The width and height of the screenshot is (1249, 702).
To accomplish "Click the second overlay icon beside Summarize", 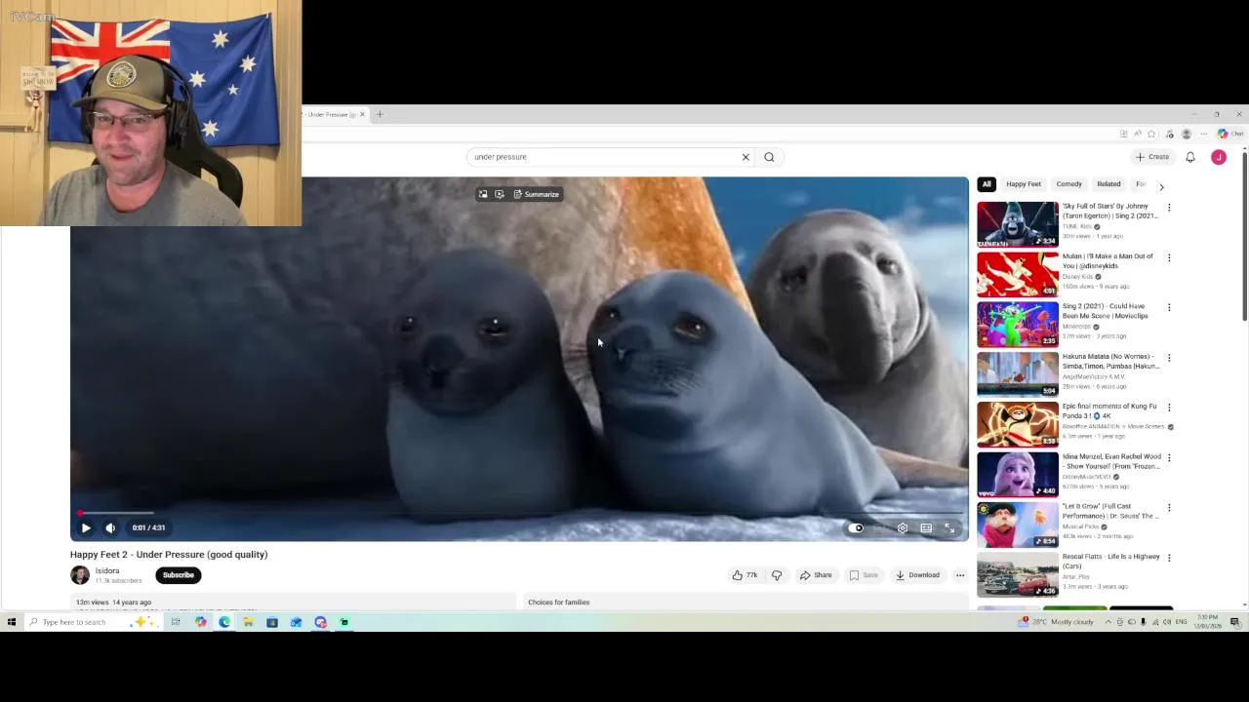I will click(x=499, y=194).
